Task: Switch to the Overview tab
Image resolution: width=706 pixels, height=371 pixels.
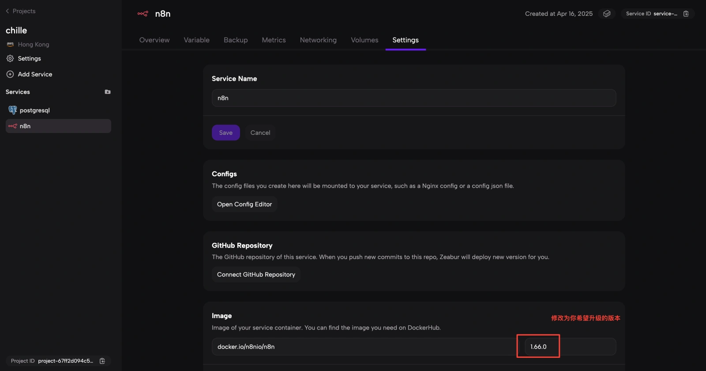Action: [154, 40]
